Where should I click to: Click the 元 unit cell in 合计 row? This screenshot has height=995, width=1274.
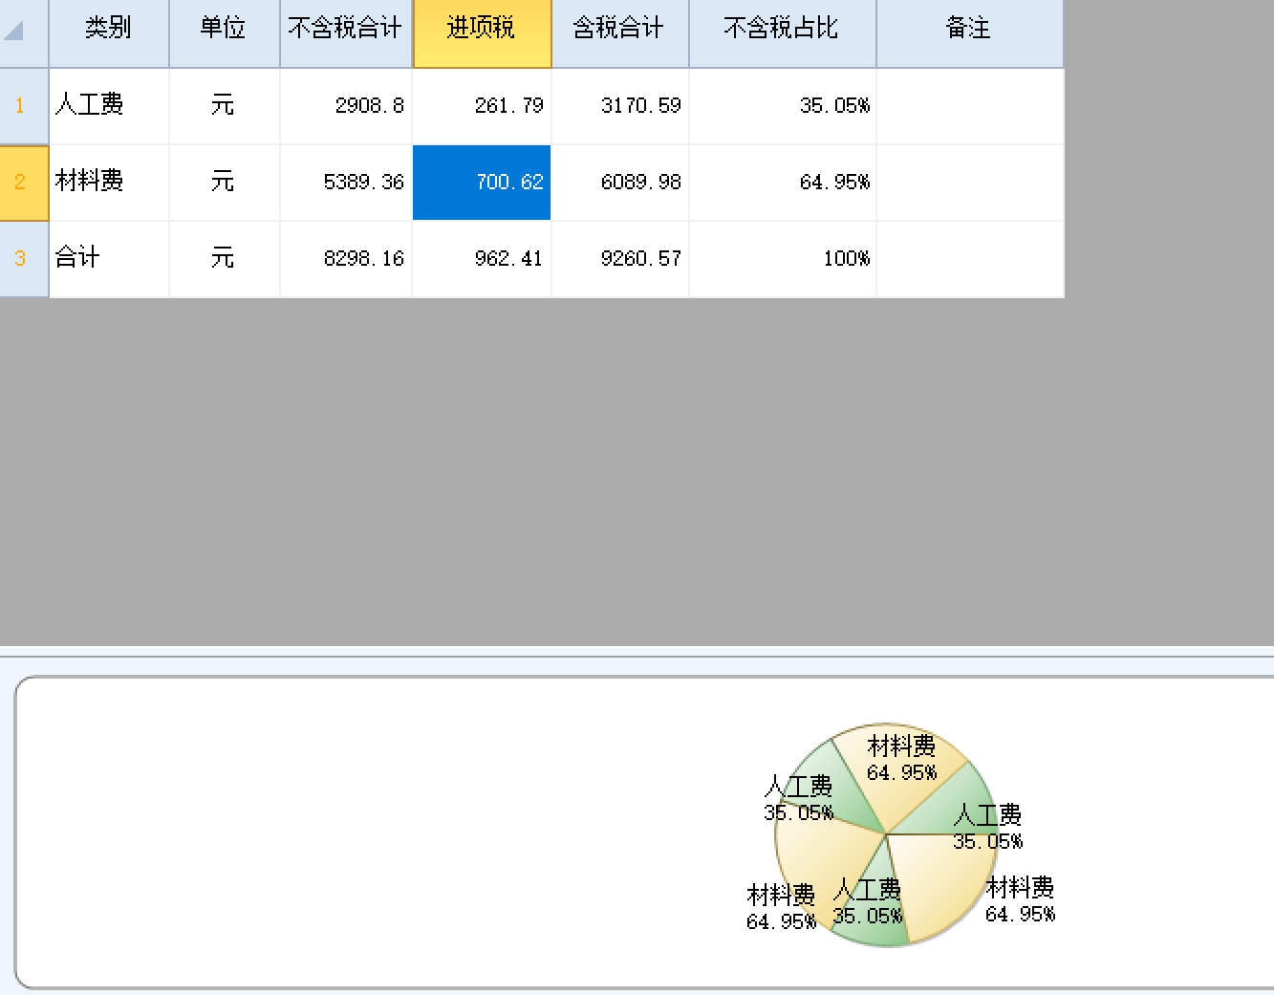(225, 259)
